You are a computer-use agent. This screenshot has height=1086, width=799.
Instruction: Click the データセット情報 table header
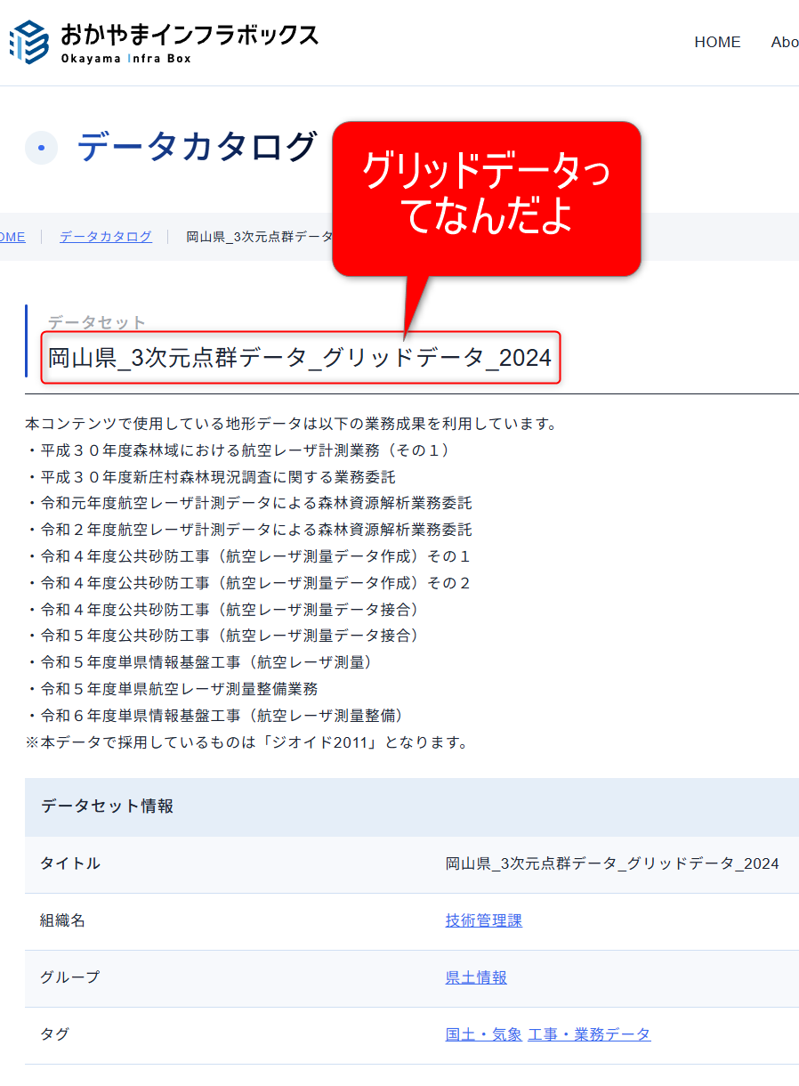(x=107, y=806)
